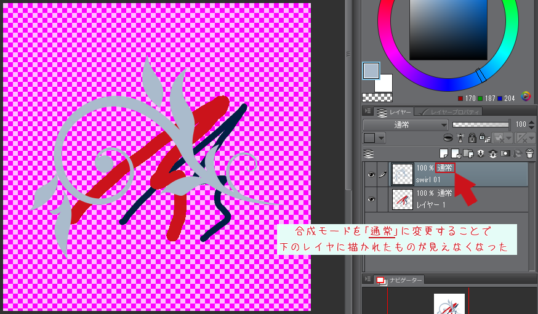This screenshot has width=538, height=314.
Task: Click Merge with Layer Below icon
Action: click(492, 153)
